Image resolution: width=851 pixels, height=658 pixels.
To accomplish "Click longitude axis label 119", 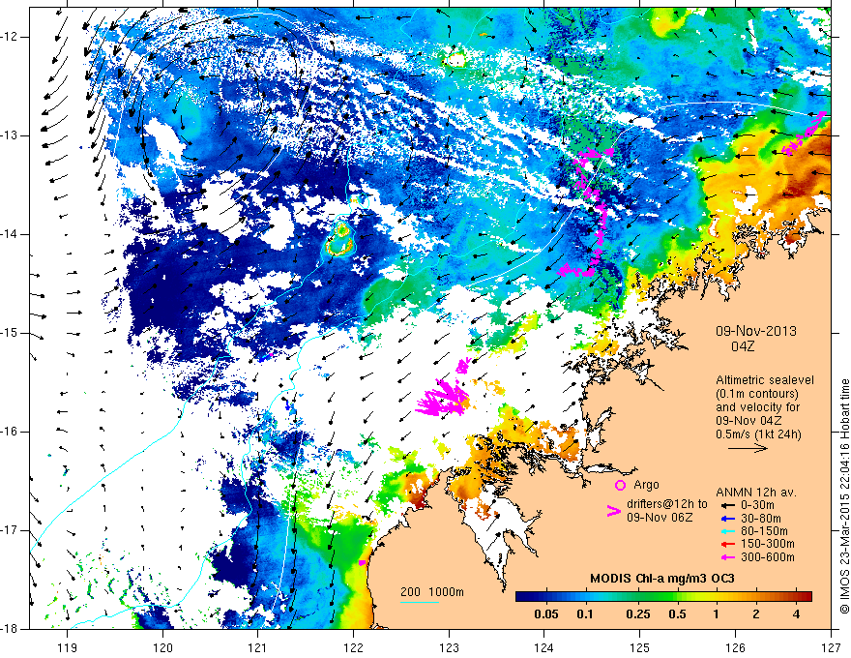I will click(x=68, y=648).
